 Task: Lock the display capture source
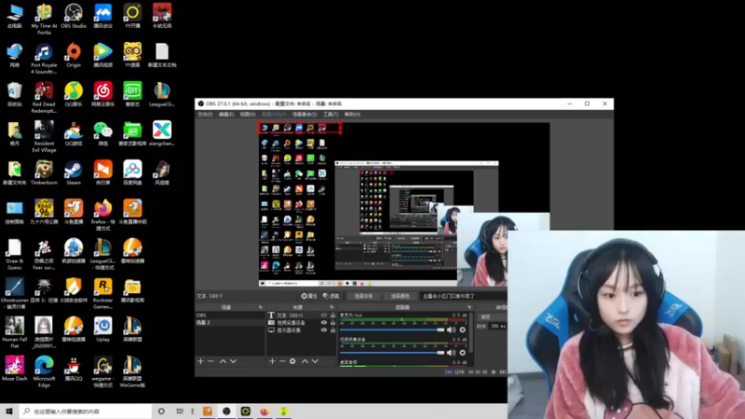tap(332, 331)
